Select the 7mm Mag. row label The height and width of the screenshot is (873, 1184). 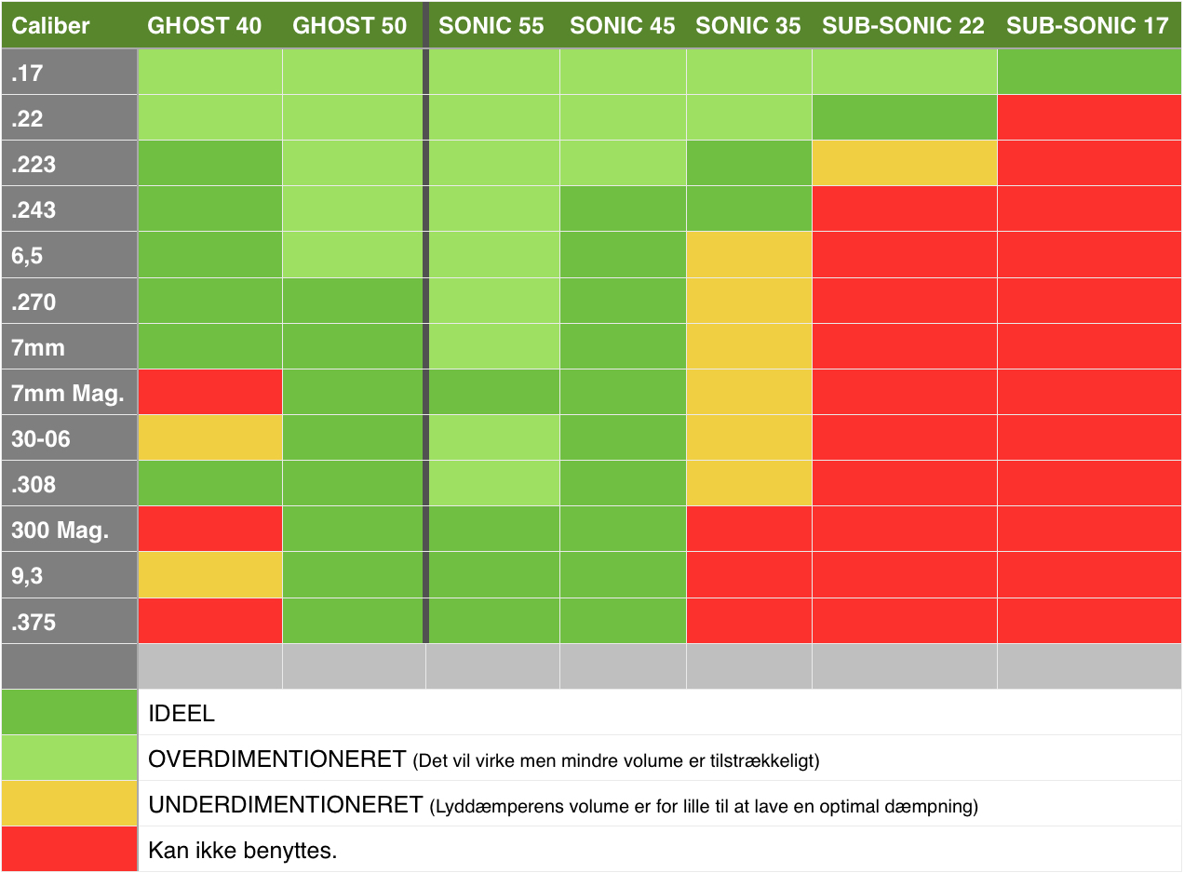tap(68, 393)
